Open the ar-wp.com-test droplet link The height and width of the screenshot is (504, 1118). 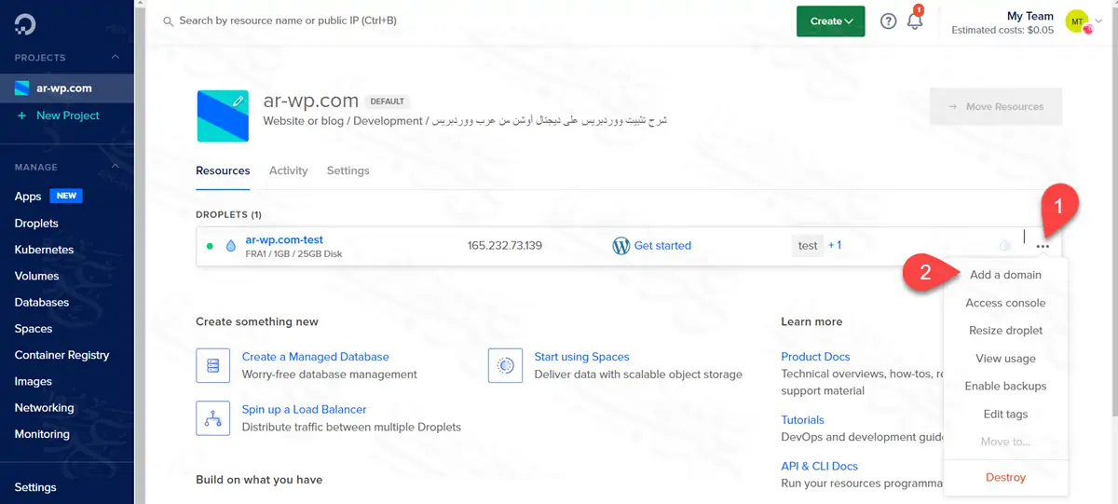pyautogui.click(x=284, y=240)
